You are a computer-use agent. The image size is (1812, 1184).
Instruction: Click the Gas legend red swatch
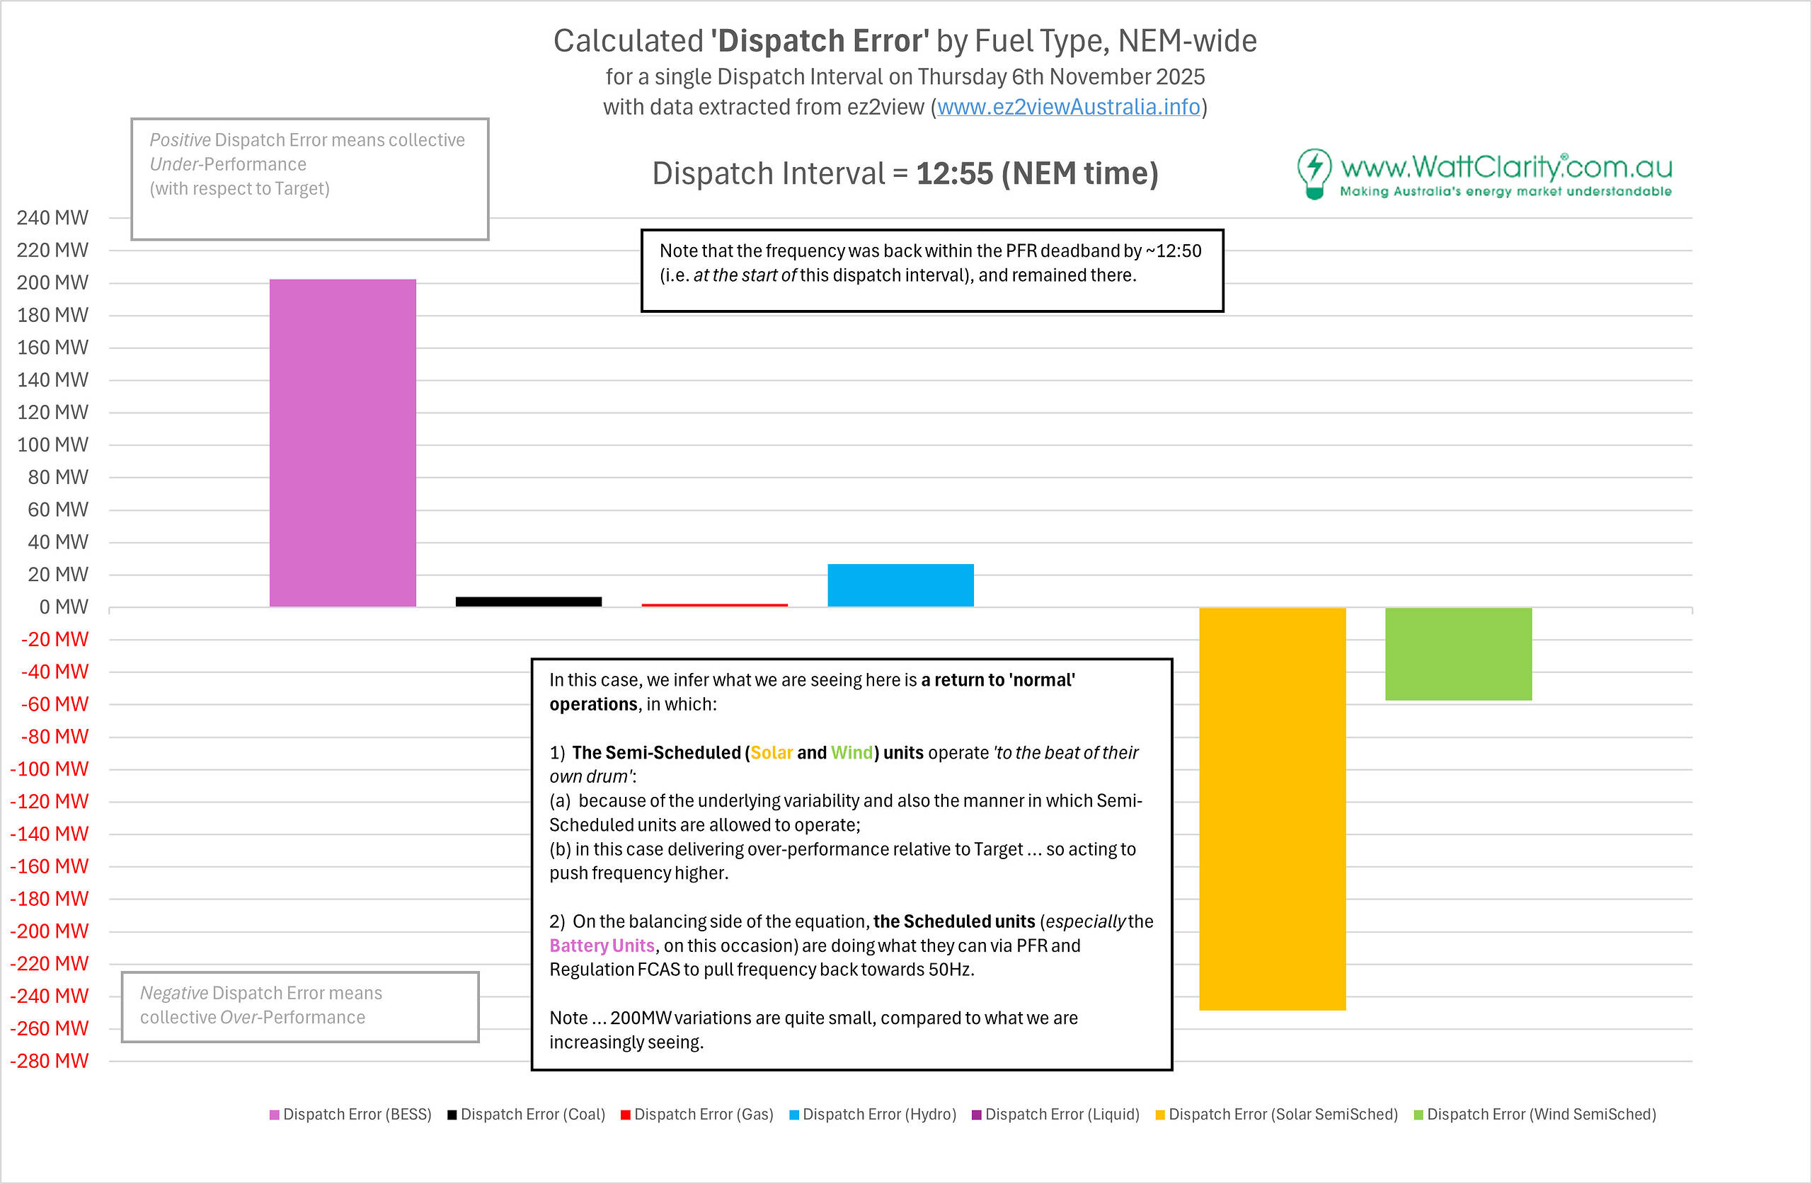click(x=625, y=1115)
